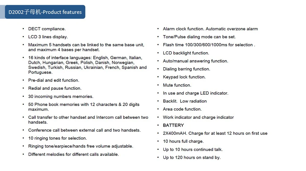Click the 16 kinds of interface languages text

click(88, 65)
